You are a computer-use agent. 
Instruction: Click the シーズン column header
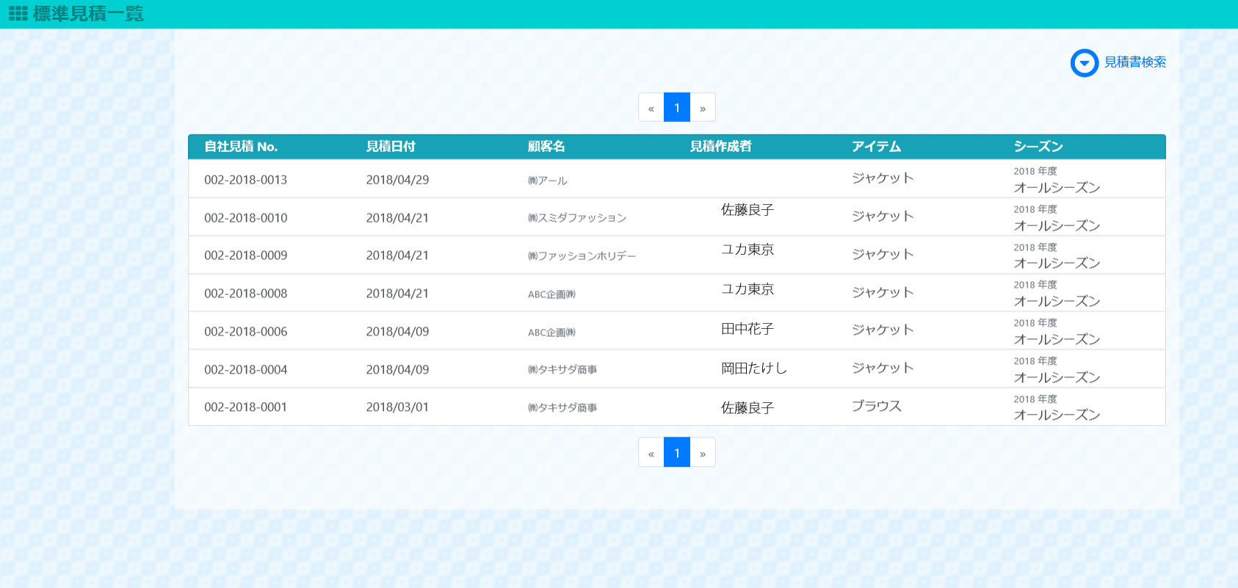tap(1038, 147)
